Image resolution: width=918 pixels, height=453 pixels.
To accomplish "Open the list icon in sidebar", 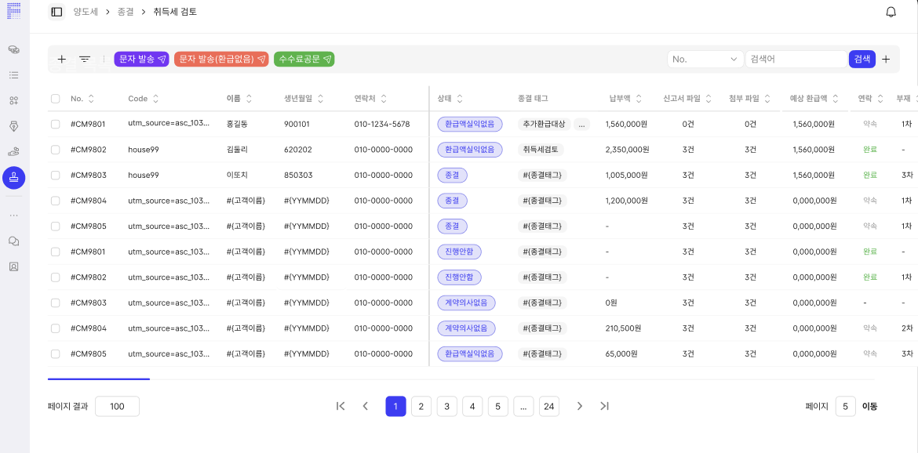I will point(13,75).
